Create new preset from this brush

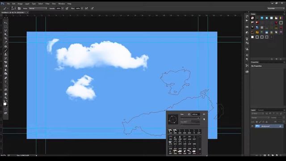[x=204, y=119]
